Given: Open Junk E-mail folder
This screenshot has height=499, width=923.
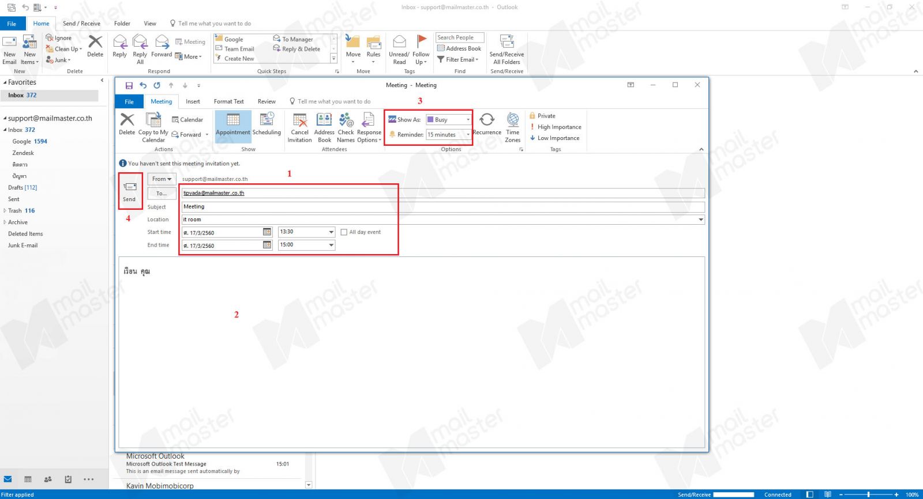Looking at the screenshot, I should [x=22, y=245].
